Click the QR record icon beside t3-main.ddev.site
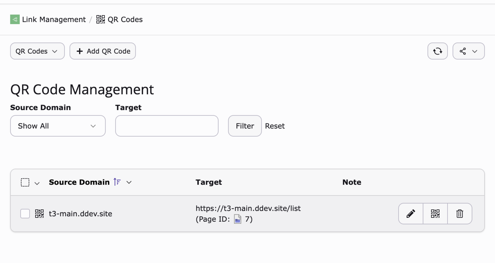This screenshot has height=263, width=495. click(x=39, y=213)
